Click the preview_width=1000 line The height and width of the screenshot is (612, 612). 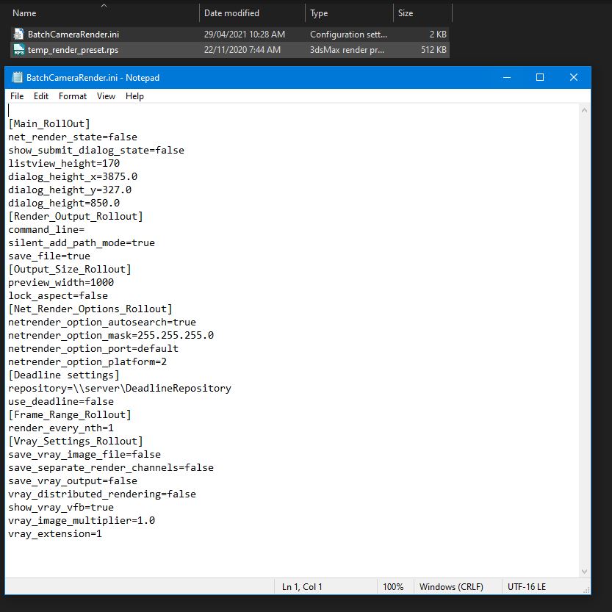pos(61,283)
